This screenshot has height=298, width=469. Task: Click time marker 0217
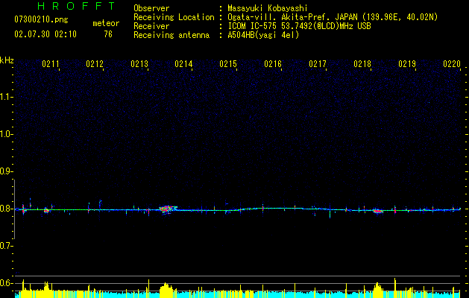(318, 64)
